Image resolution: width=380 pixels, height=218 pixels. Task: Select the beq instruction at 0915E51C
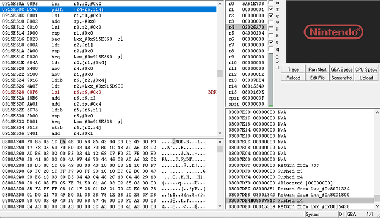click(108, 57)
